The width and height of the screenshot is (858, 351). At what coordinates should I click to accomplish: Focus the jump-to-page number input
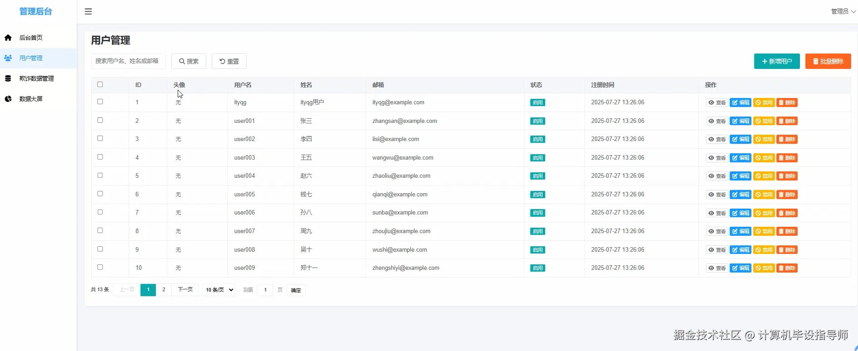click(265, 290)
